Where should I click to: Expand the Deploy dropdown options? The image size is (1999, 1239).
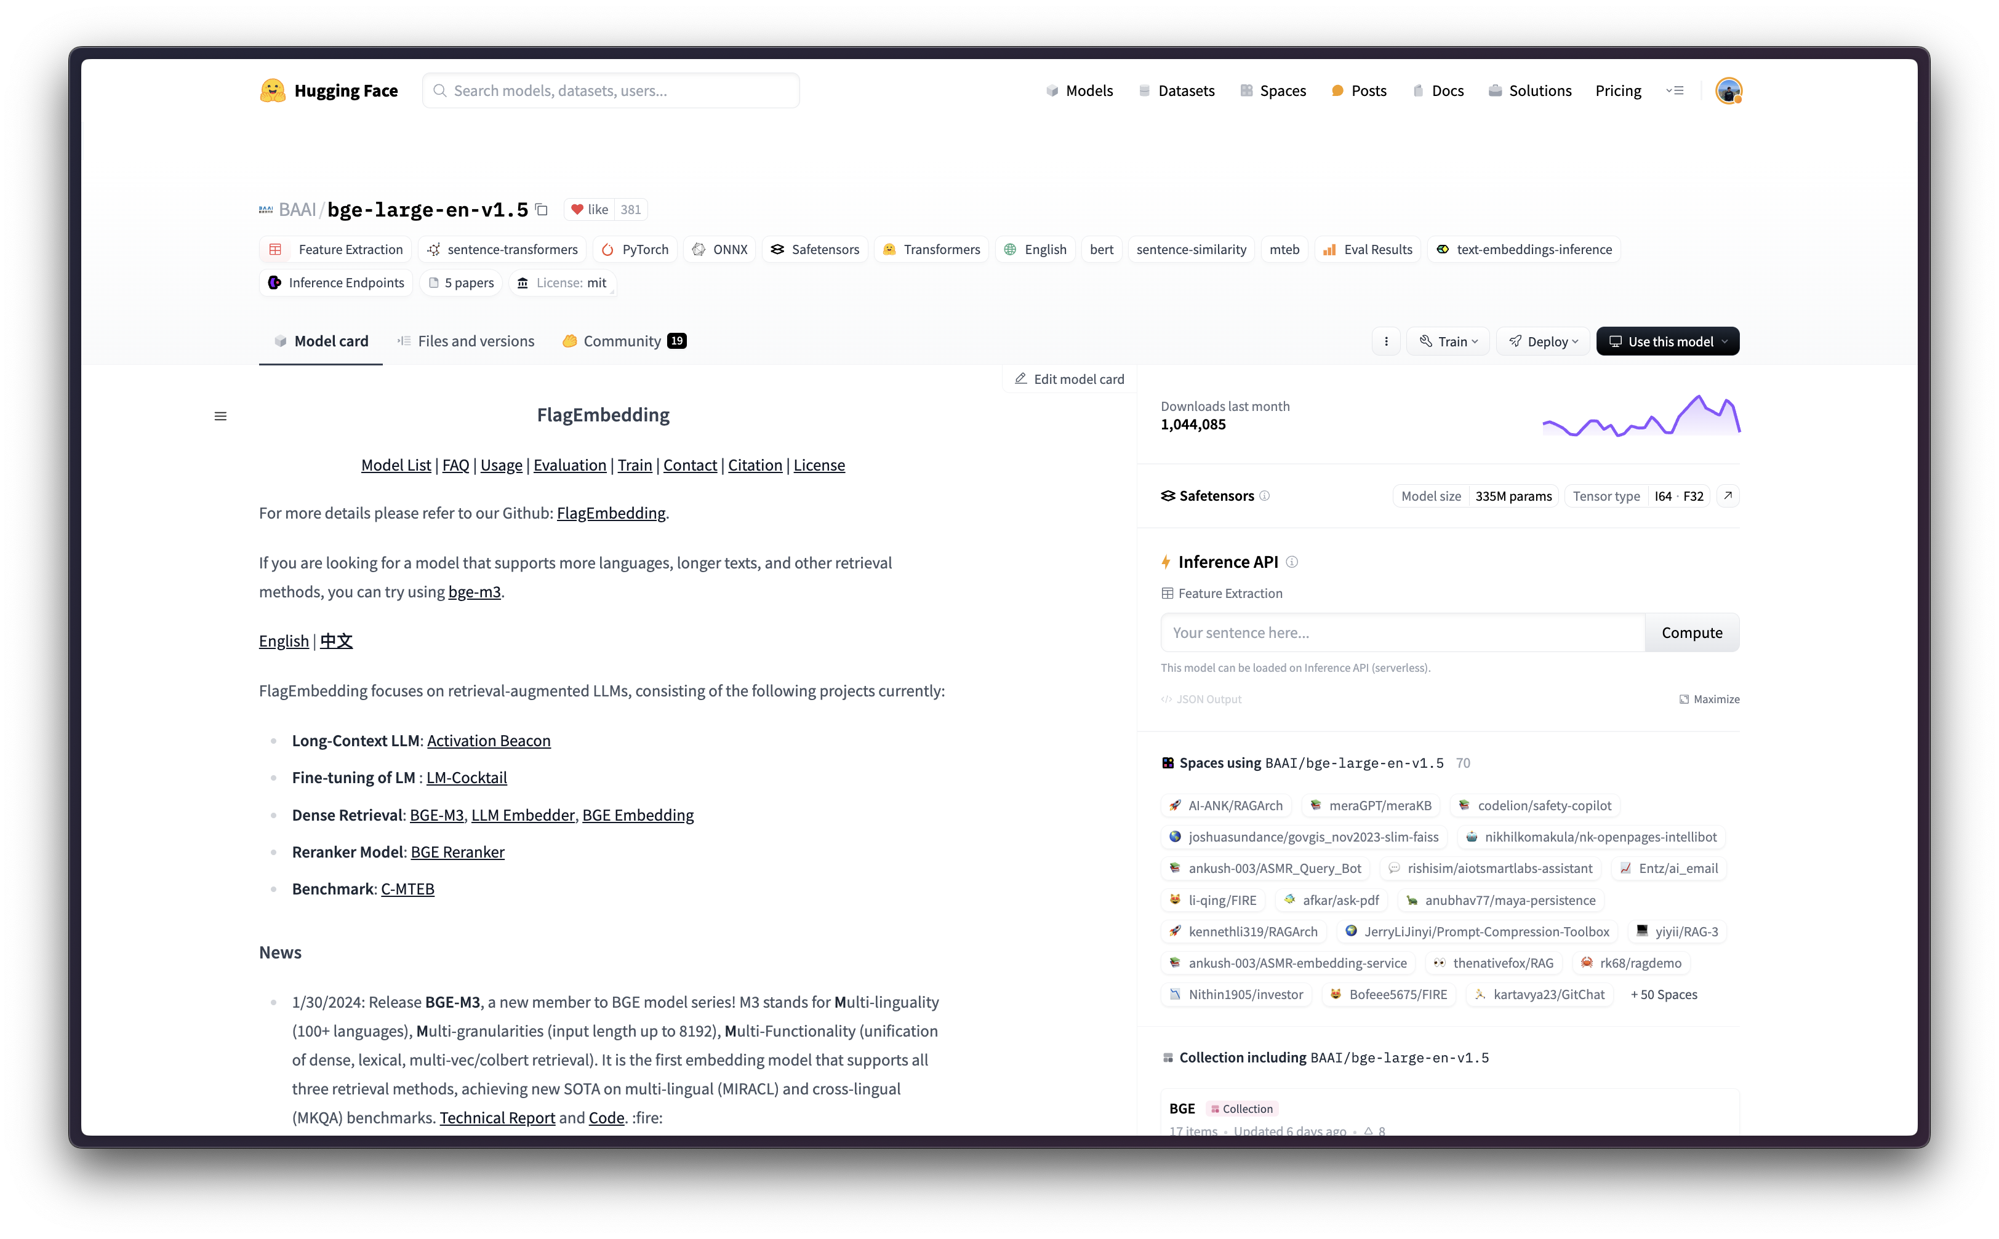tap(1547, 341)
